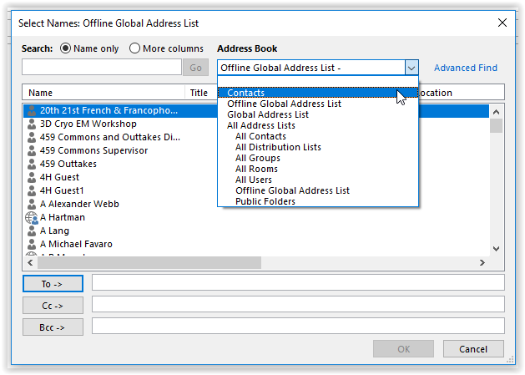Select 4H Guest1 entry

[x=62, y=190]
